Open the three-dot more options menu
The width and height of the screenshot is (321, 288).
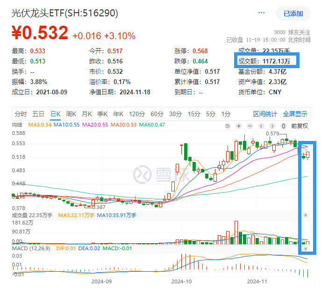coord(262,13)
